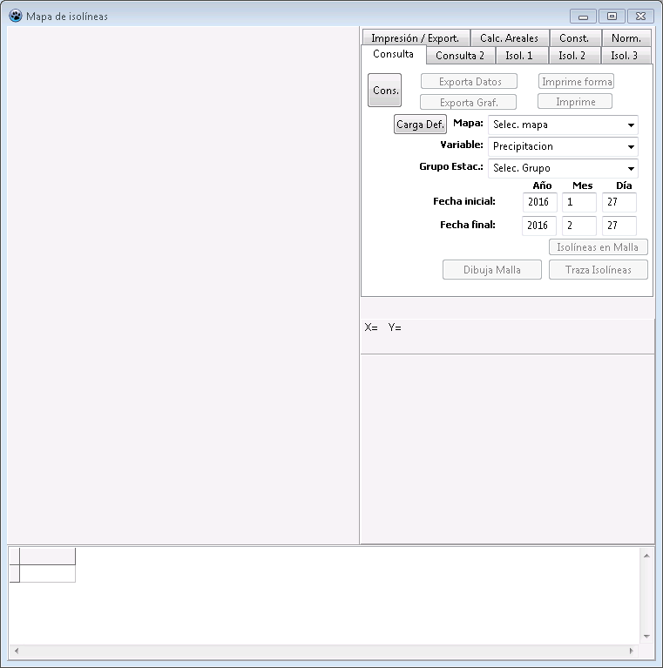
Task: Open the Isol. 1 tab
Action: tap(519, 56)
